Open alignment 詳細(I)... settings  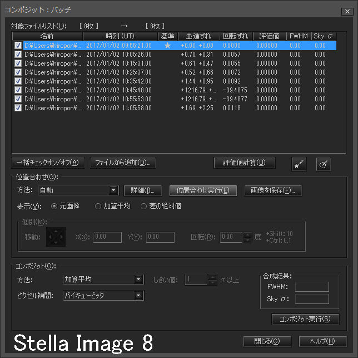(x=143, y=190)
